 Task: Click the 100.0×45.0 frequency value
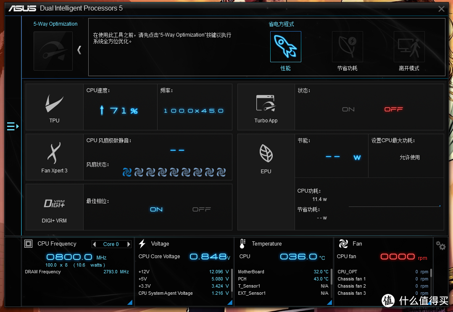(194, 111)
